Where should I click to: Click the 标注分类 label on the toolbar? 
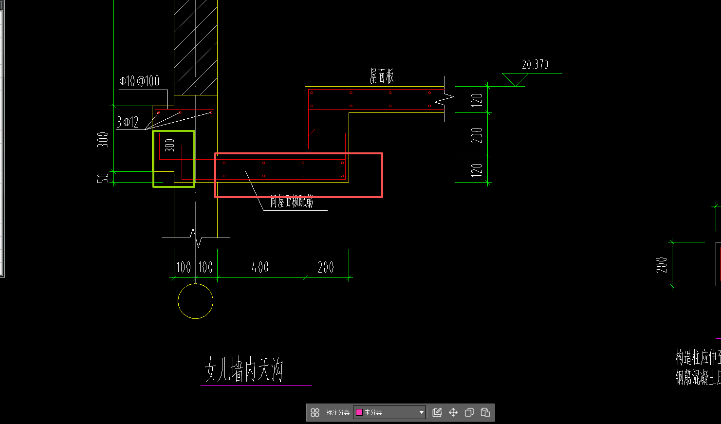tap(338, 412)
